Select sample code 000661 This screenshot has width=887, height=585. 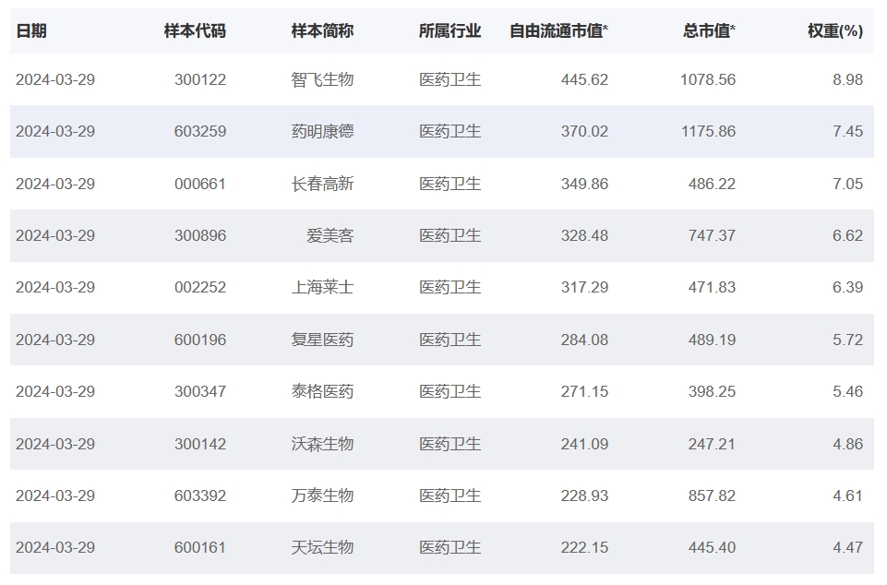(x=200, y=184)
